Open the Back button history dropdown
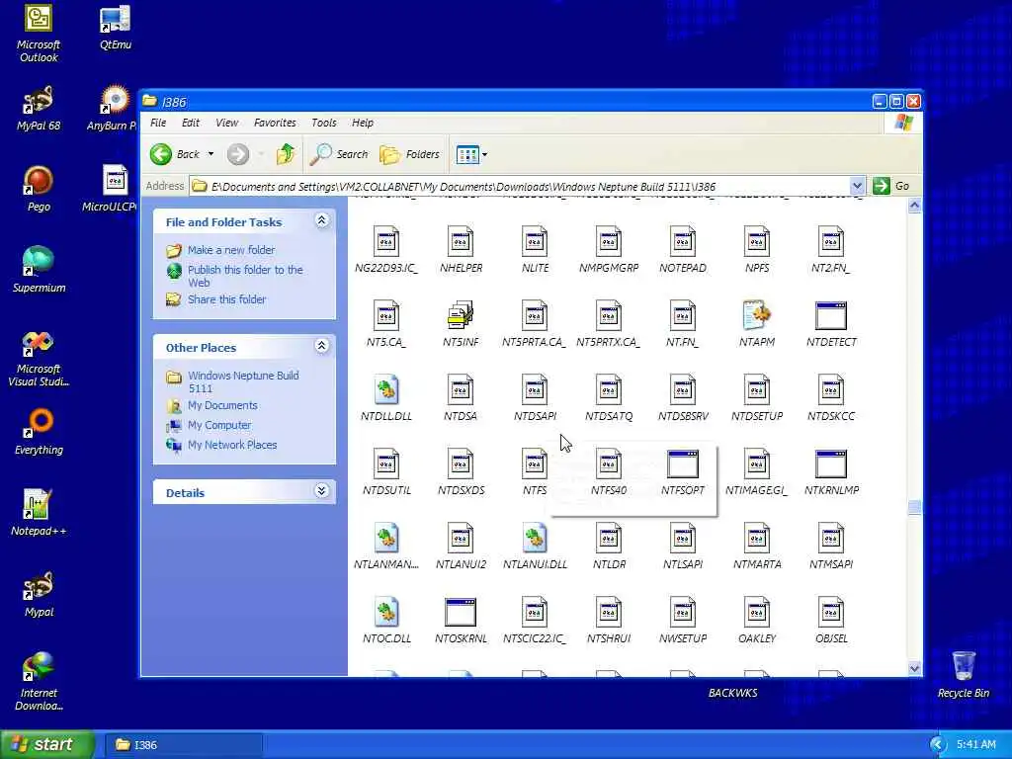The height and width of the screenshot is (759, 1012). [211, 154]
